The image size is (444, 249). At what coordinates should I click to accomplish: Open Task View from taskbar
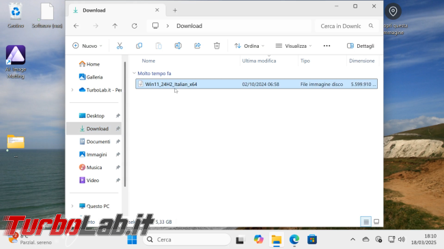click(240, 239)
